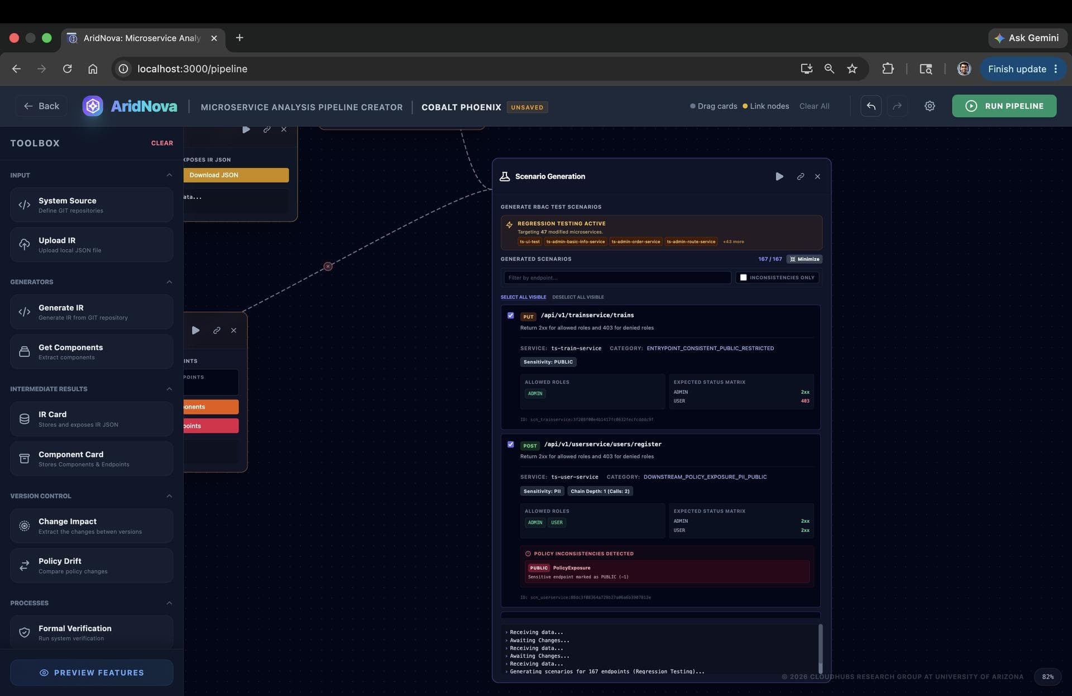Click the AridNova browser tab
This screenshot has height=696, width=1072.
142,38
